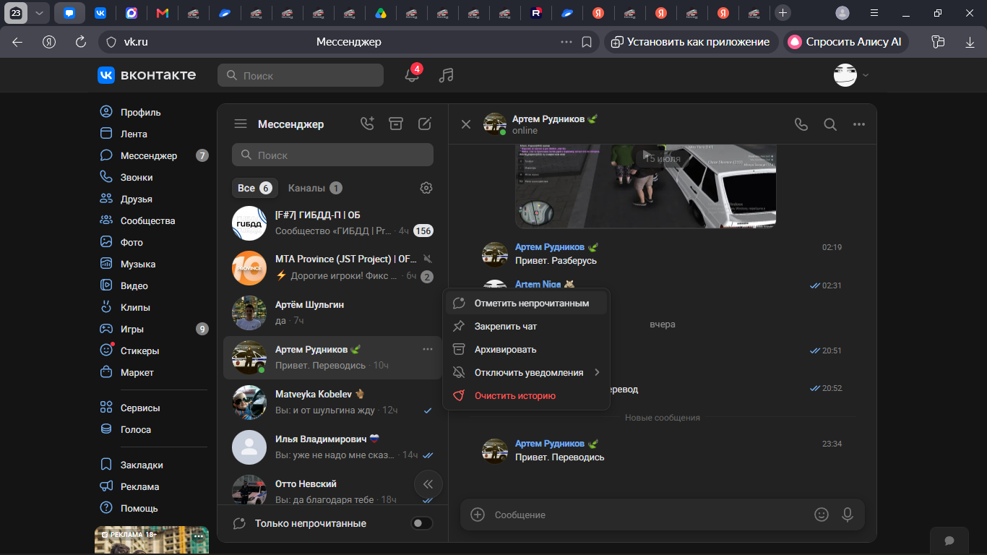987x555 pixels.
Task: Select Закрепить чат from the context menu
Action: (526, 326)
